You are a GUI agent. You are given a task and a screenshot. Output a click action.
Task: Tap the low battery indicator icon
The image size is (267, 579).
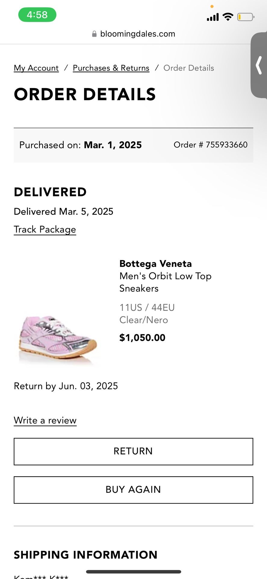point(245,17)
